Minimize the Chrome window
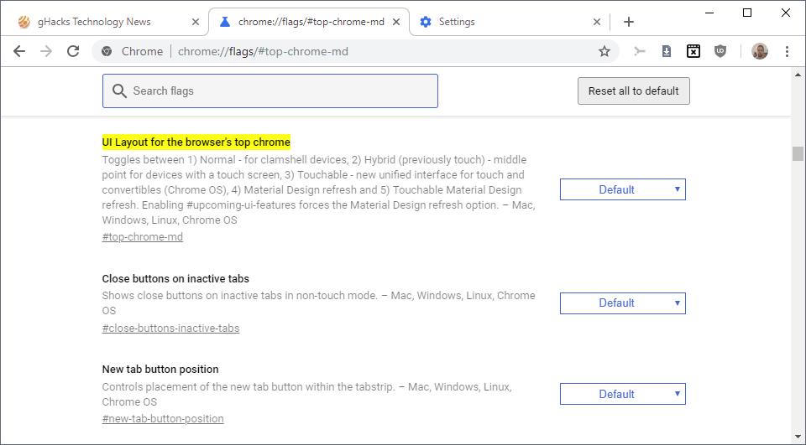806x445 pixels. click(710, 13)
